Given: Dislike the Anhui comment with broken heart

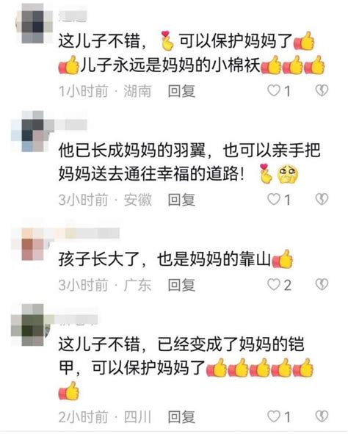Looking at the screenshot, I should pos(322,199).
